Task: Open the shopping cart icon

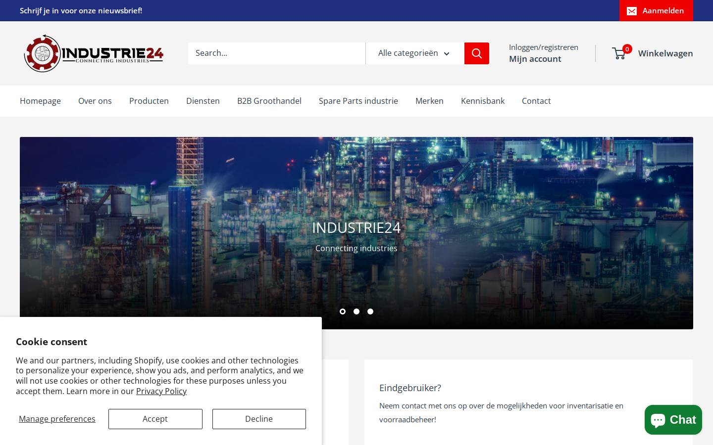Action: [619, 53]
